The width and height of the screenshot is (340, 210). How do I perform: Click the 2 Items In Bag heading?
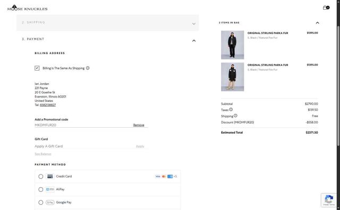coord(229,22)
